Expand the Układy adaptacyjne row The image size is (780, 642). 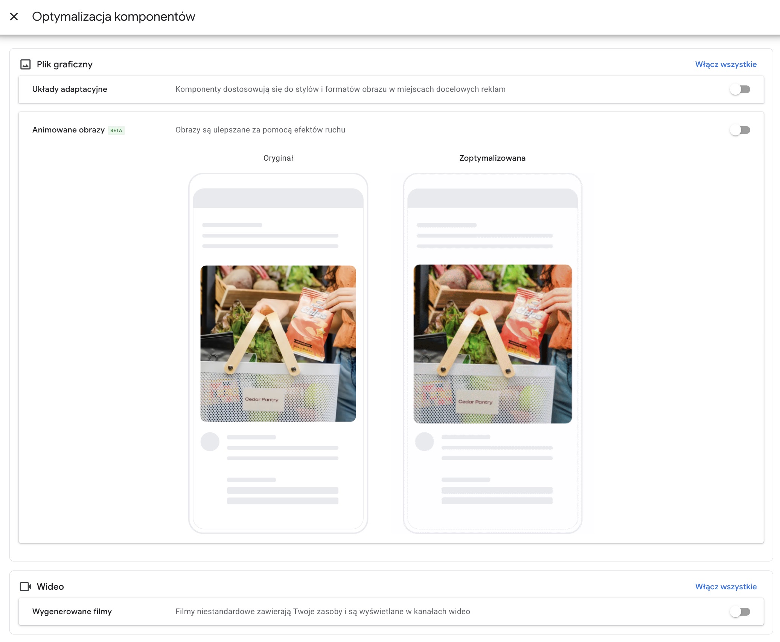pos(391,89)
